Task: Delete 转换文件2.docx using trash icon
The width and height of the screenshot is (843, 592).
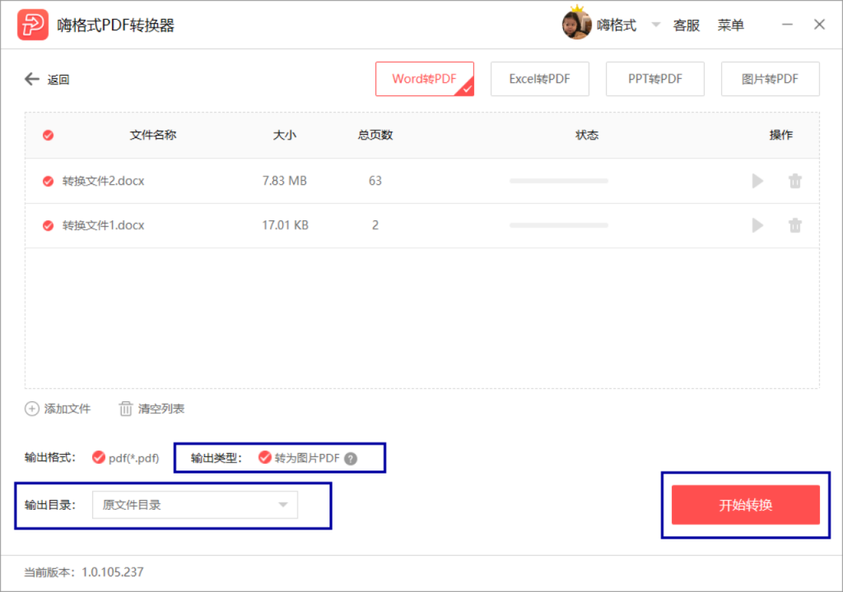Action: pyautogui.click(x=795, y=181)
